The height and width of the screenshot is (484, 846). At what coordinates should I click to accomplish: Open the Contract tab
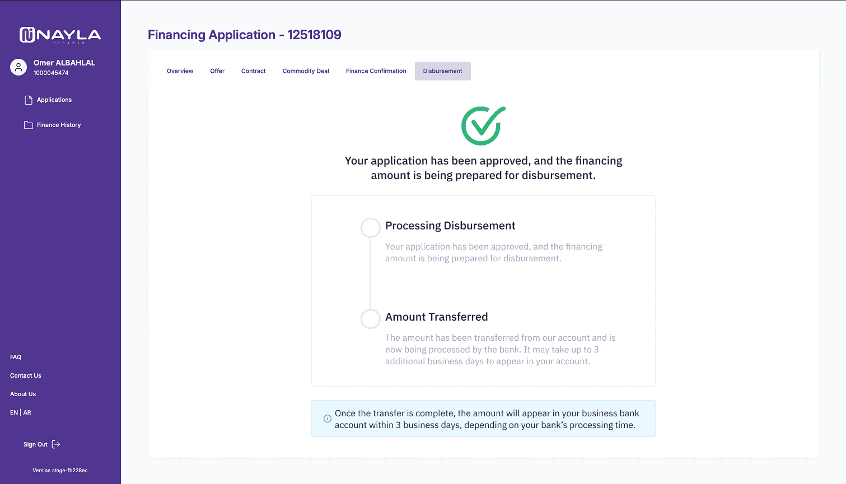tap(254, 71)
